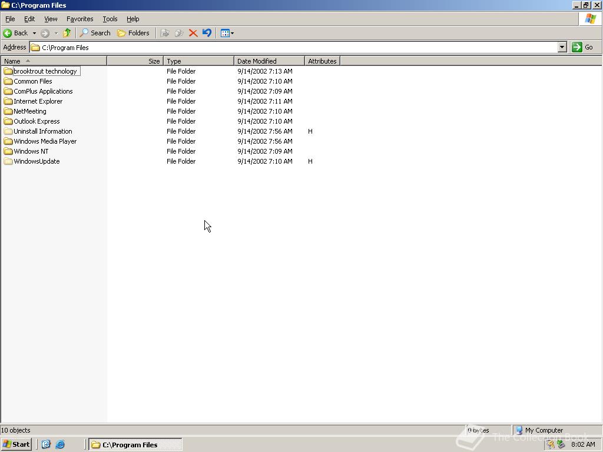This screenshot has height=452, width=603.
Task: Click the 'NetMeeting' name text
Action: pyautogui.click(x=30, y=111)
